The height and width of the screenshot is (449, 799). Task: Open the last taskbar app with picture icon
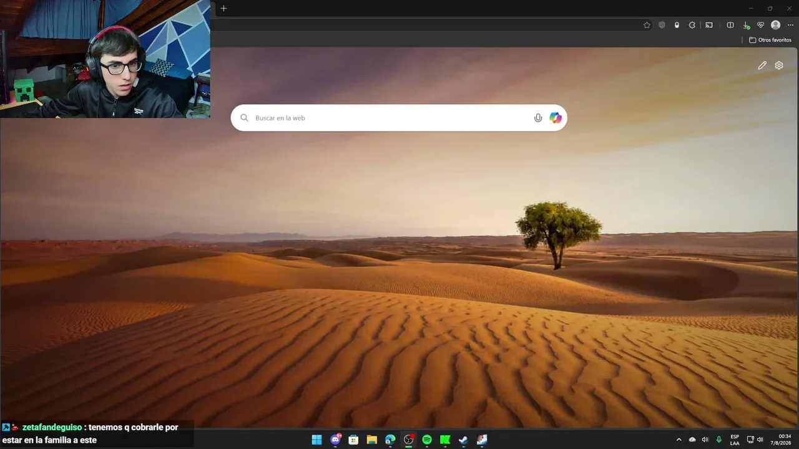pos(481,440)
